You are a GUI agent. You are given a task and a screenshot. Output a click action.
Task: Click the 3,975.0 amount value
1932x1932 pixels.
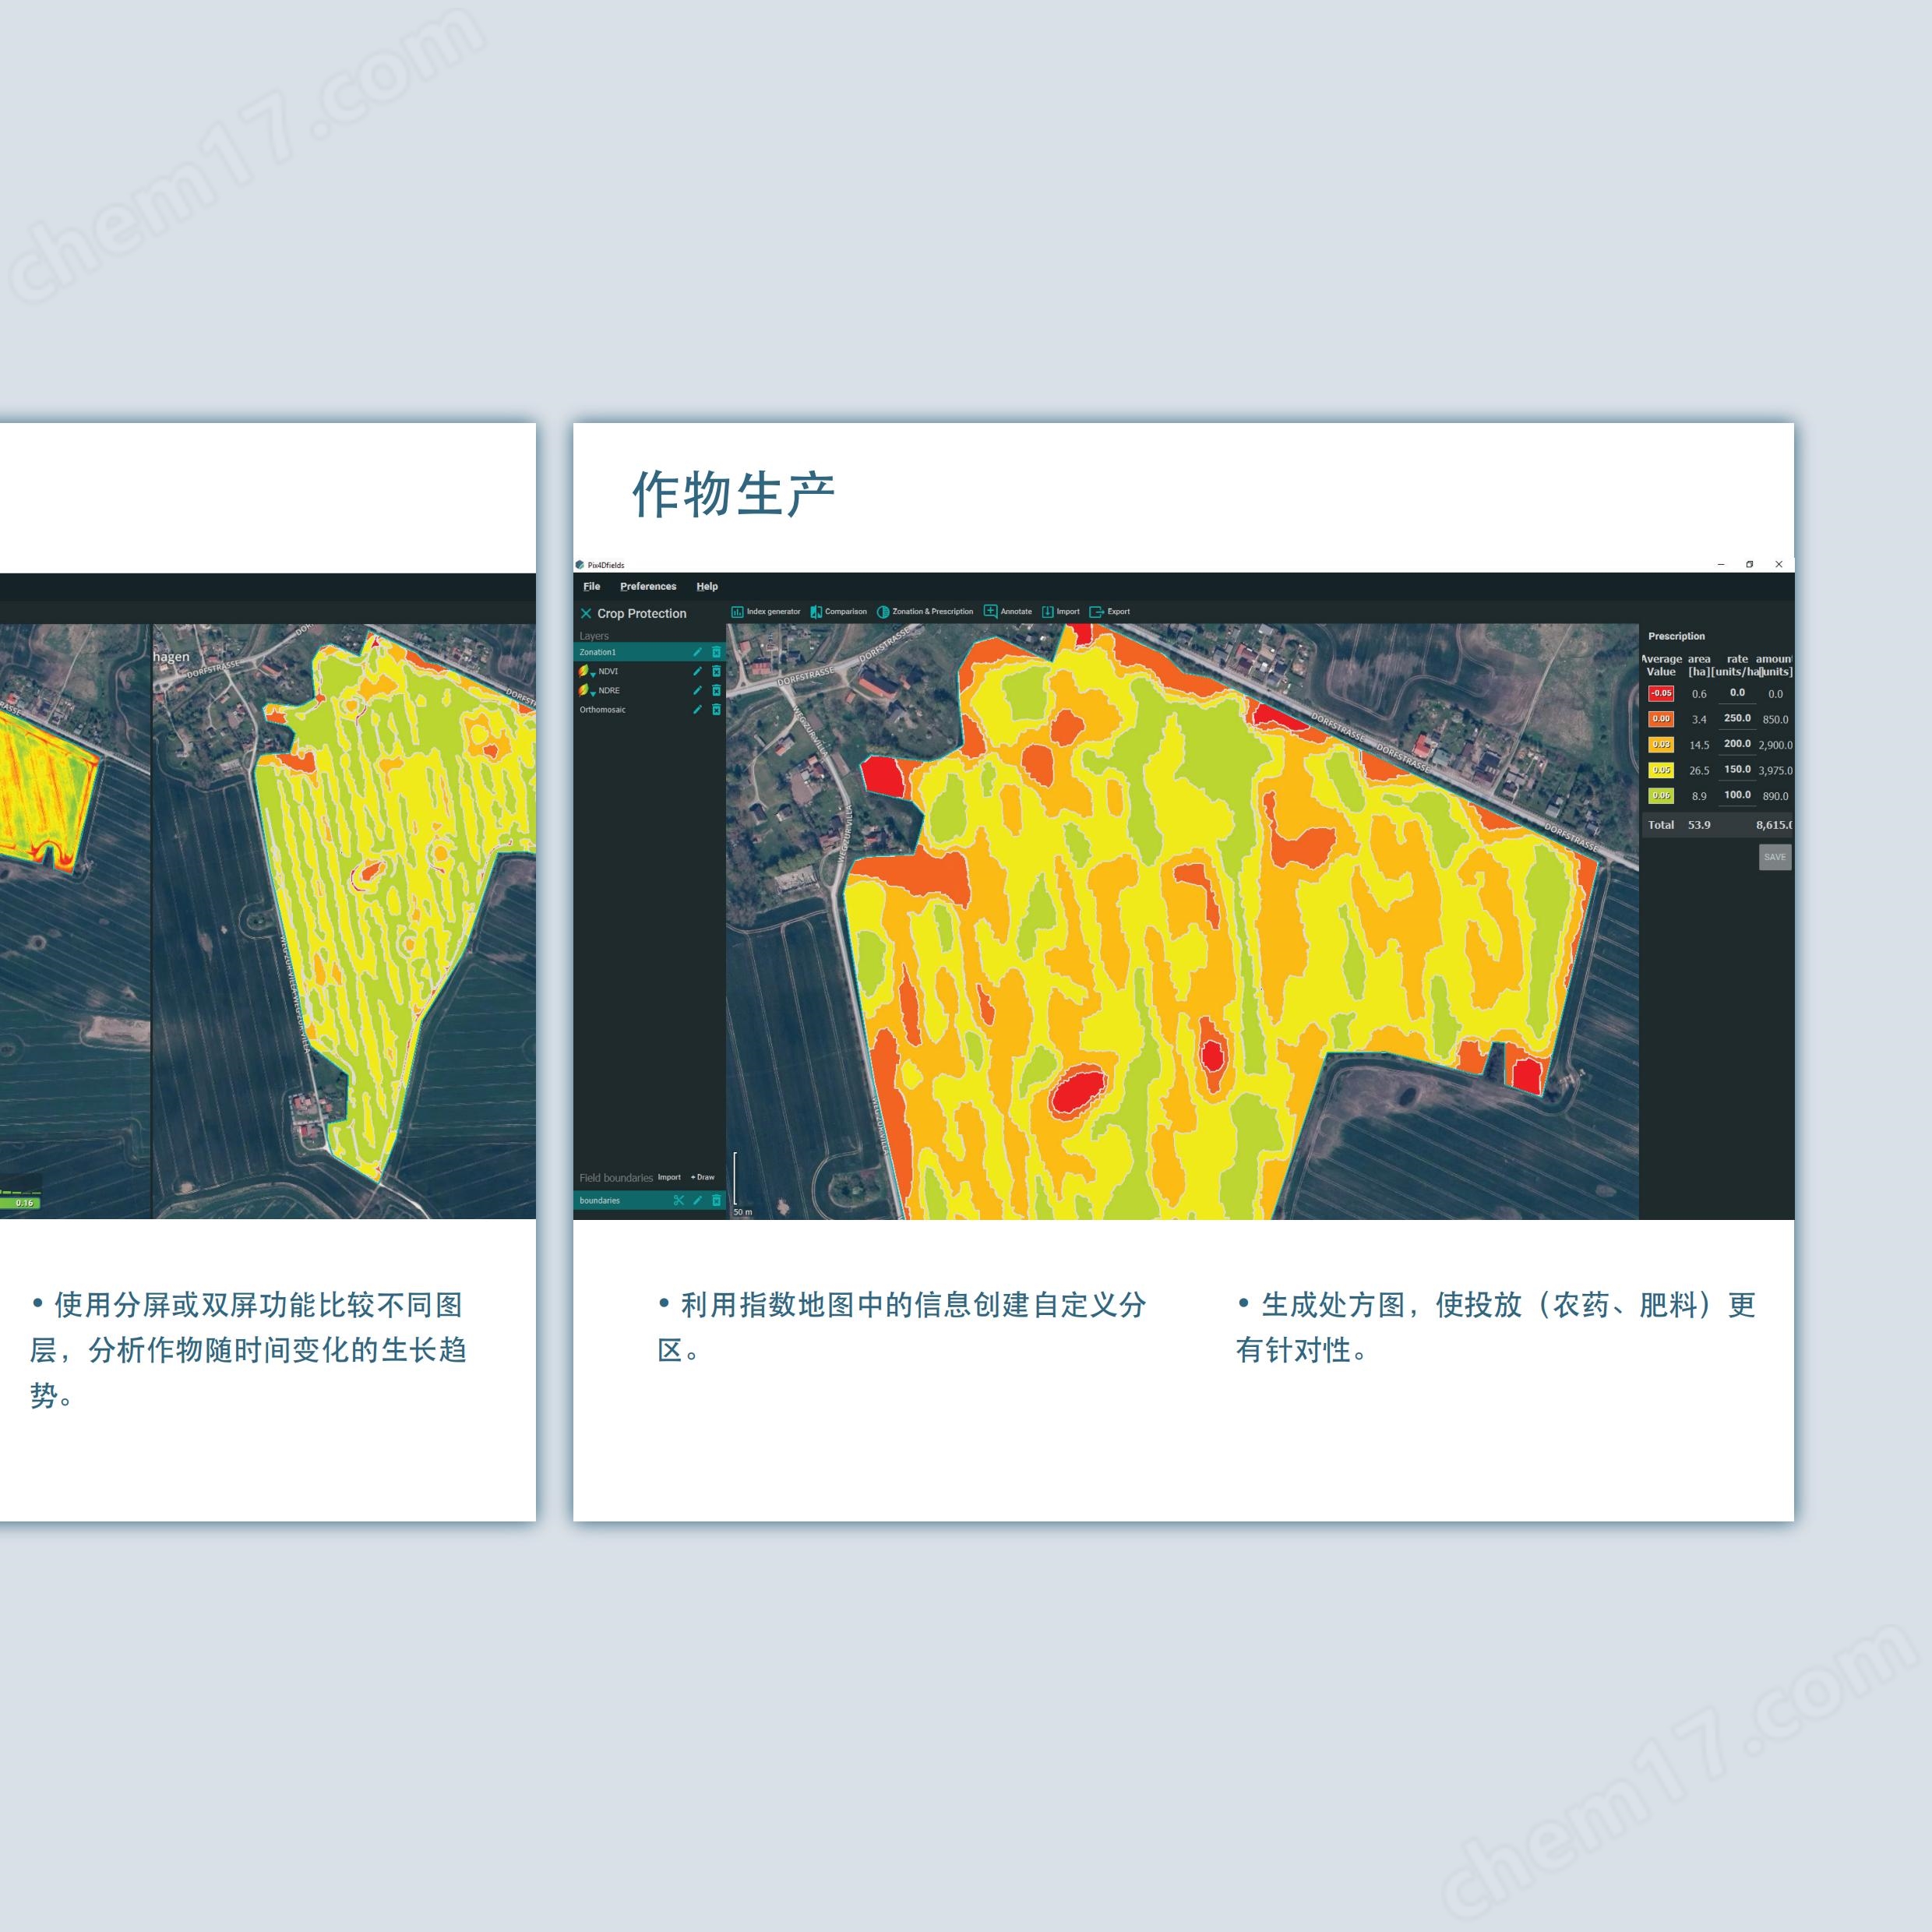1775,771
